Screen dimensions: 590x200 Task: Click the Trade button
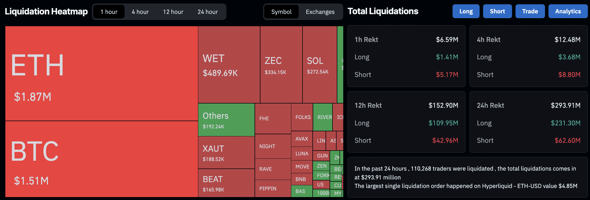pos(530,11)
